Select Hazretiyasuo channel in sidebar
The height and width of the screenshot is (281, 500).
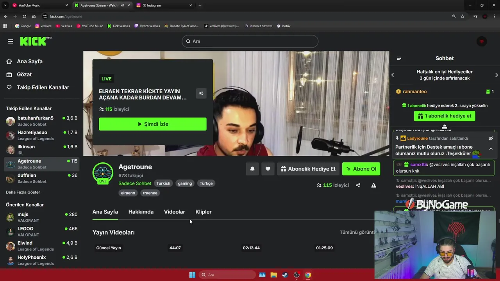click(x=42, y=135)
